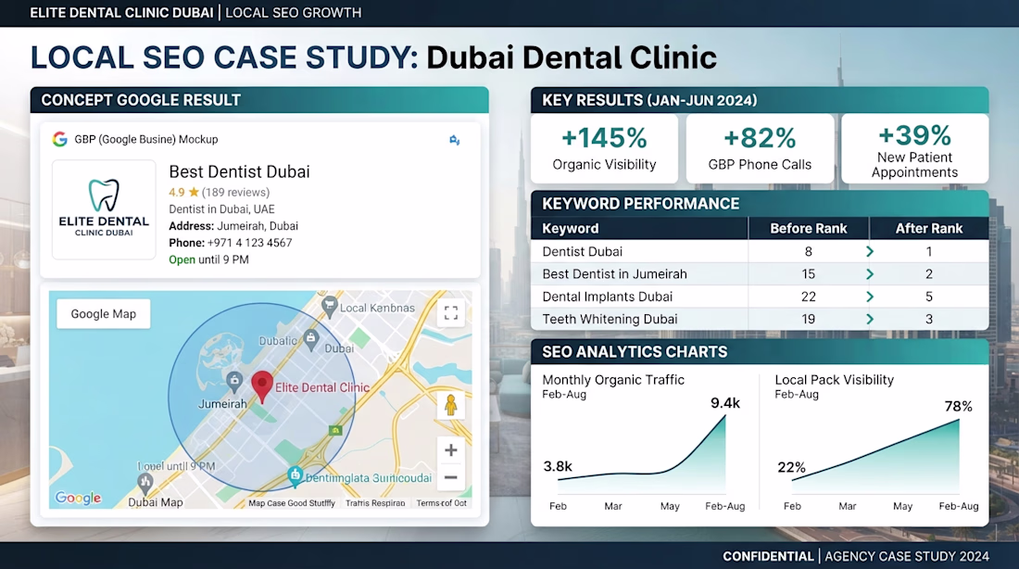
Task: Click the Best Dentist Dubai title
Action: pos(239,171)
